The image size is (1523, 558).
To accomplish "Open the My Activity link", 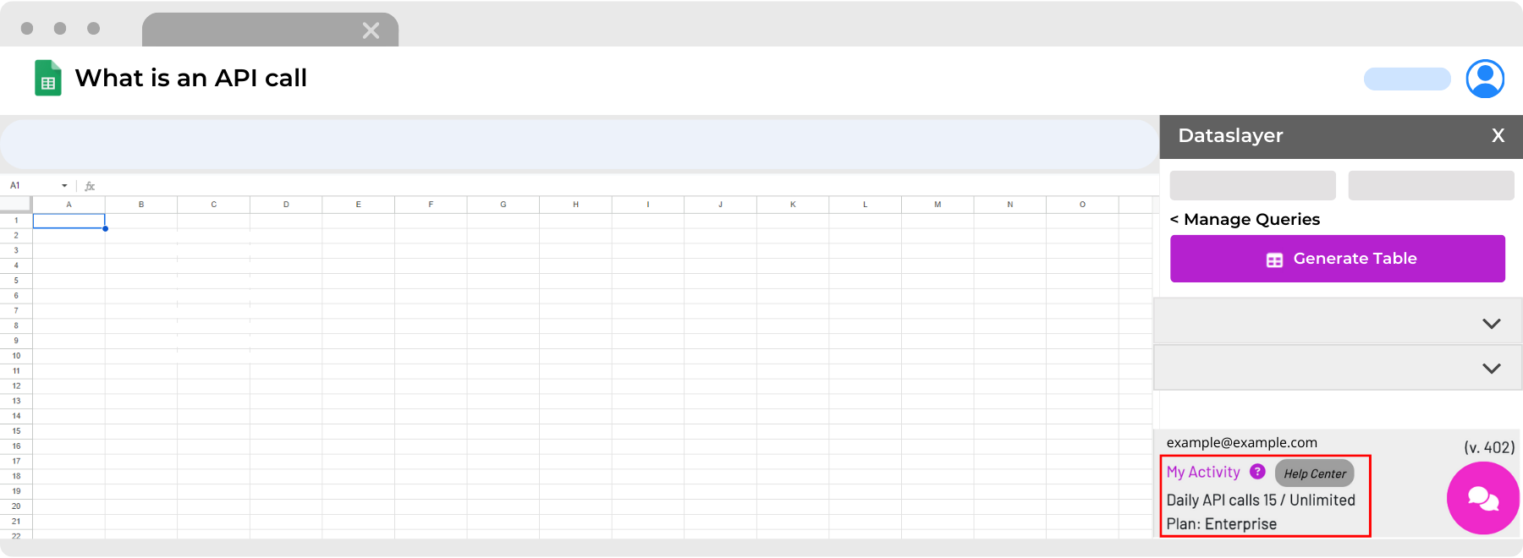I will click(1203, 472).
